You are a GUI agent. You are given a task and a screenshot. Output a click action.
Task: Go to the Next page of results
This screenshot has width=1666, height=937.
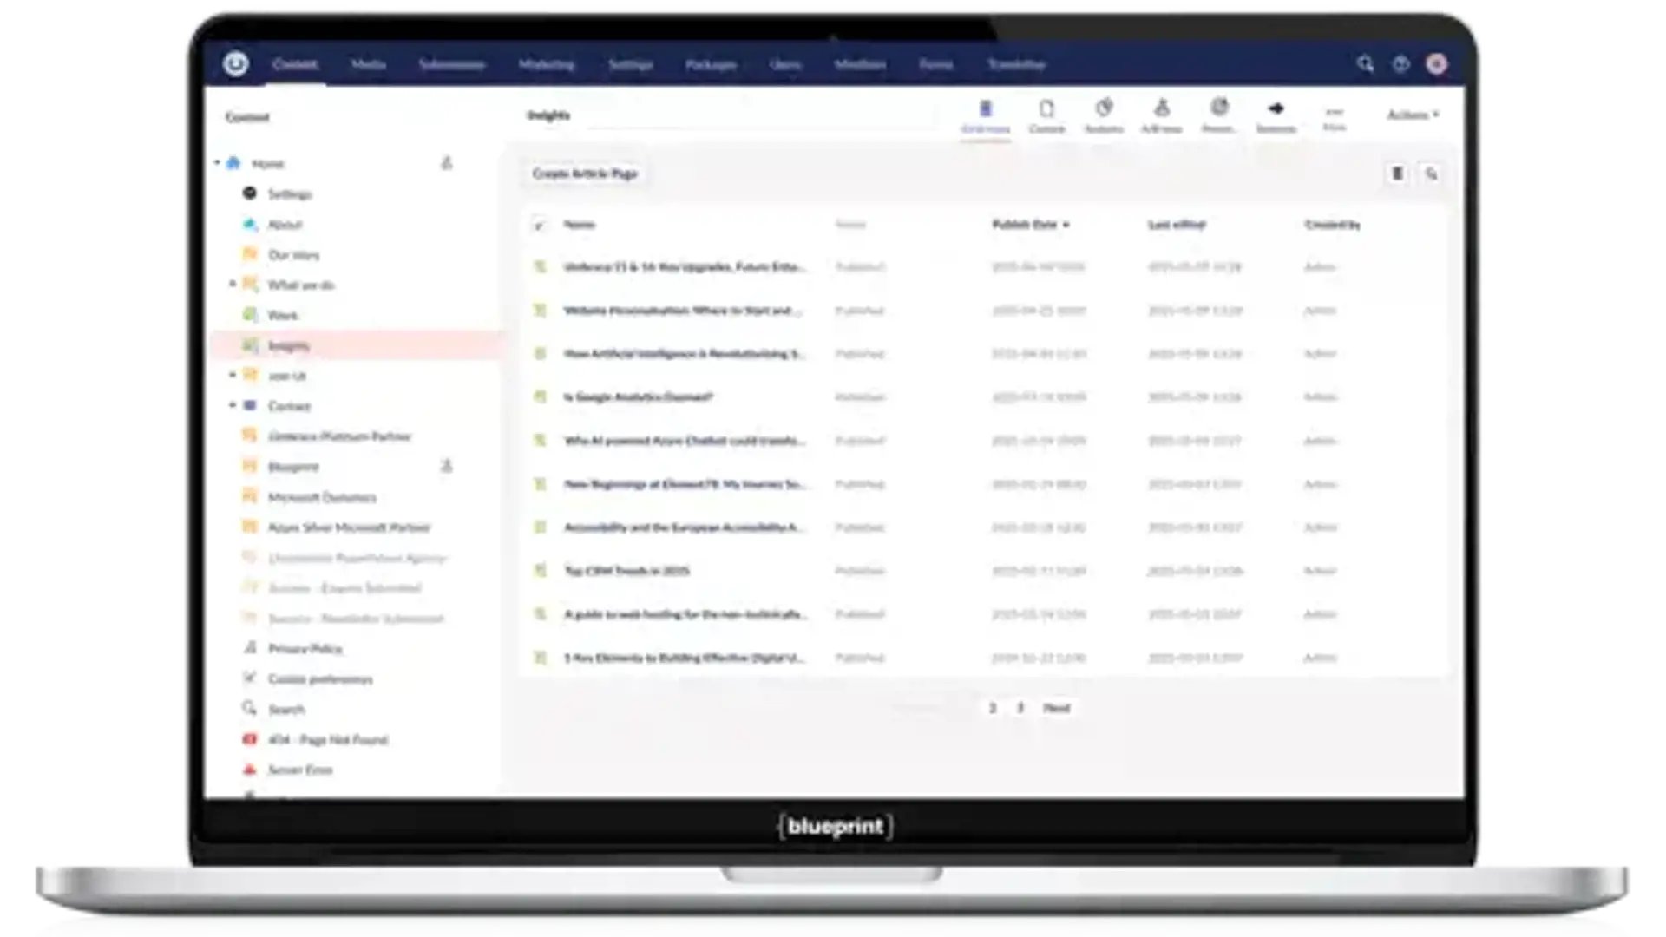pyautogui.click(x=1056, y=708)
